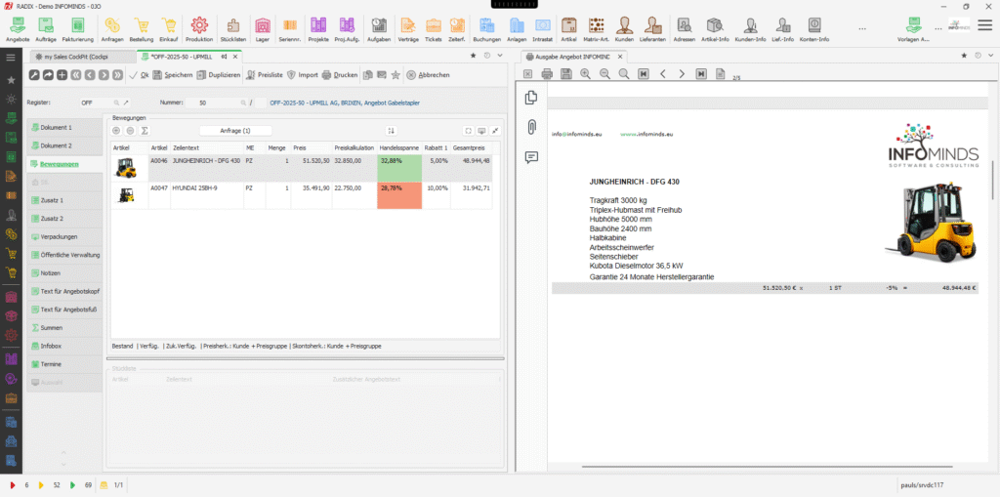Open the Aufgaben module
1000x497 pixels.
[x=379, y=29]
